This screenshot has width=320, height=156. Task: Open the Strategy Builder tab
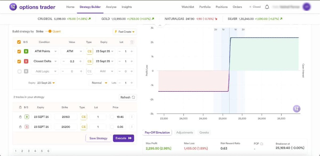[x=90, y=7]
